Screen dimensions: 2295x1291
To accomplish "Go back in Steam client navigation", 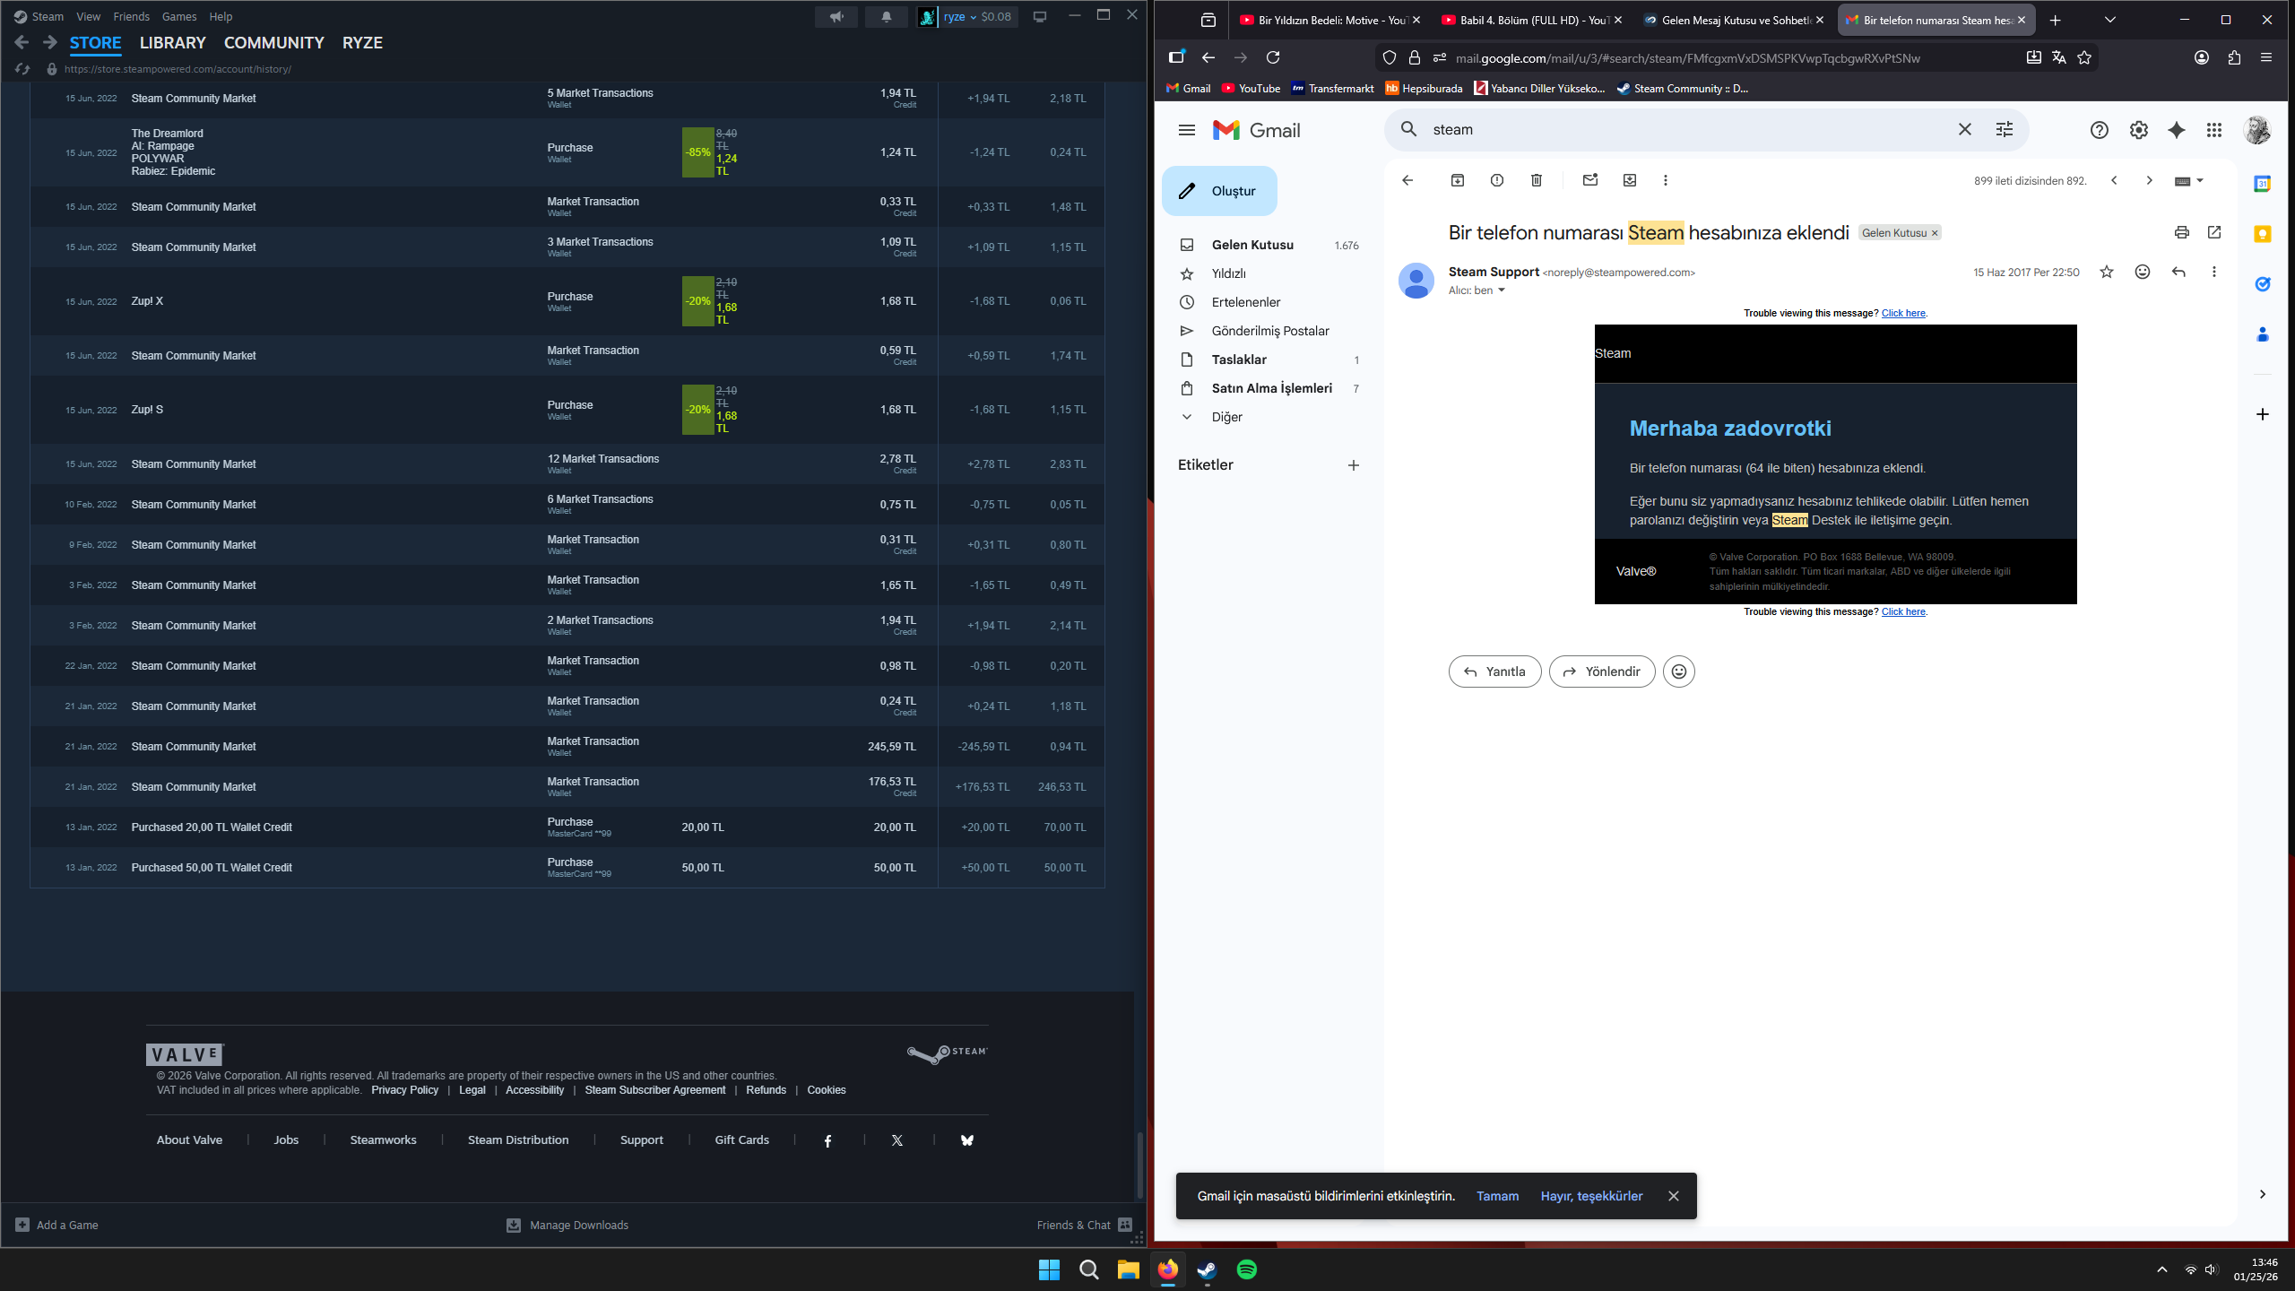I will [x=22, y=42].
